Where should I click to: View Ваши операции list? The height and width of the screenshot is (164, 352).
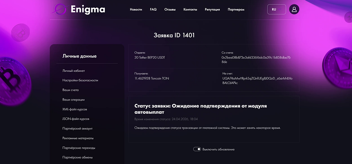click(73, 99)
